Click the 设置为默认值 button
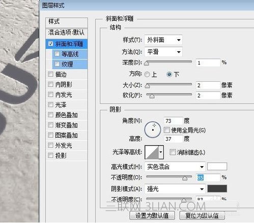The width and height of the screenshot is (254, 223). click(152, 215)
